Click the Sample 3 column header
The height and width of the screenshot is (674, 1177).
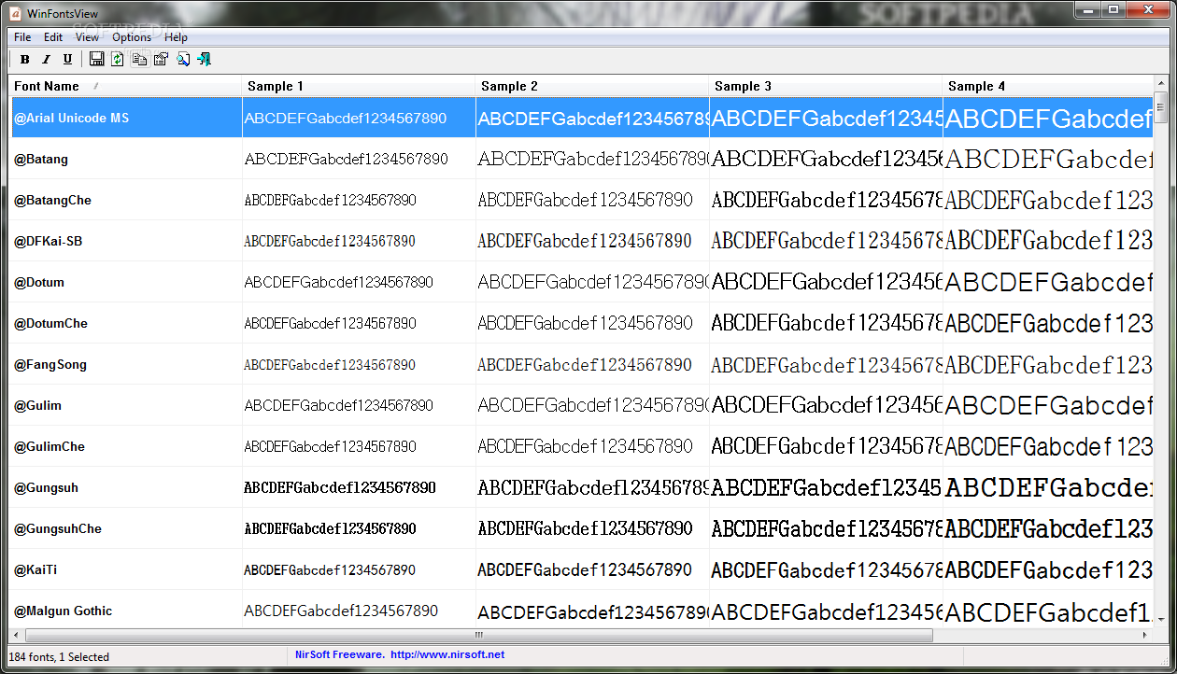click(826, 86)
